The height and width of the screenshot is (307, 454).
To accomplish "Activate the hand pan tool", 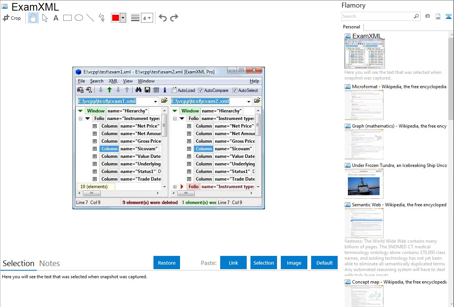I will tap(33, 18).
